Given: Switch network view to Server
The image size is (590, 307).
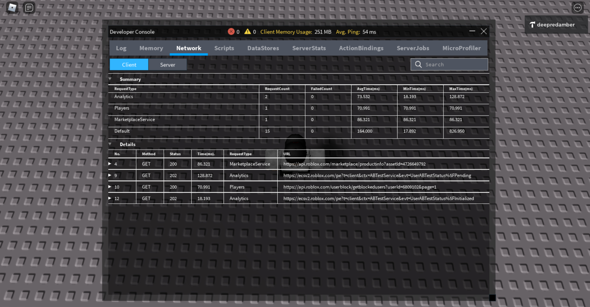Looking at the screenshot, I should (167, 64).
